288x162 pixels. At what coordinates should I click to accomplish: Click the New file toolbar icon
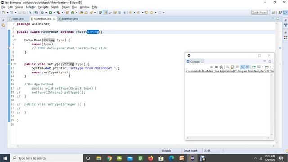pyautogui.click(x=4, y=13)
